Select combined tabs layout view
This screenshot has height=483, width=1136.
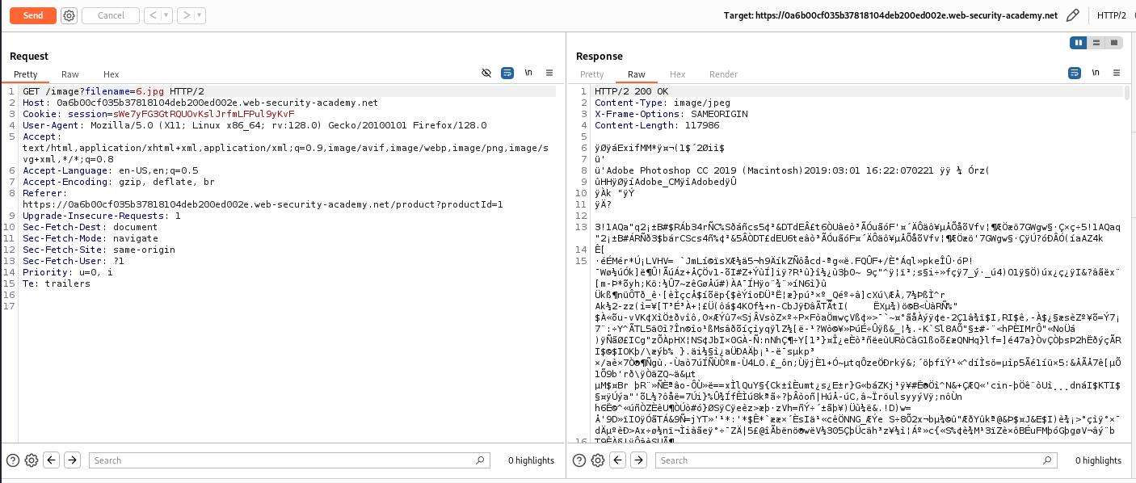pyautogui.click(x=1114, y=43)
